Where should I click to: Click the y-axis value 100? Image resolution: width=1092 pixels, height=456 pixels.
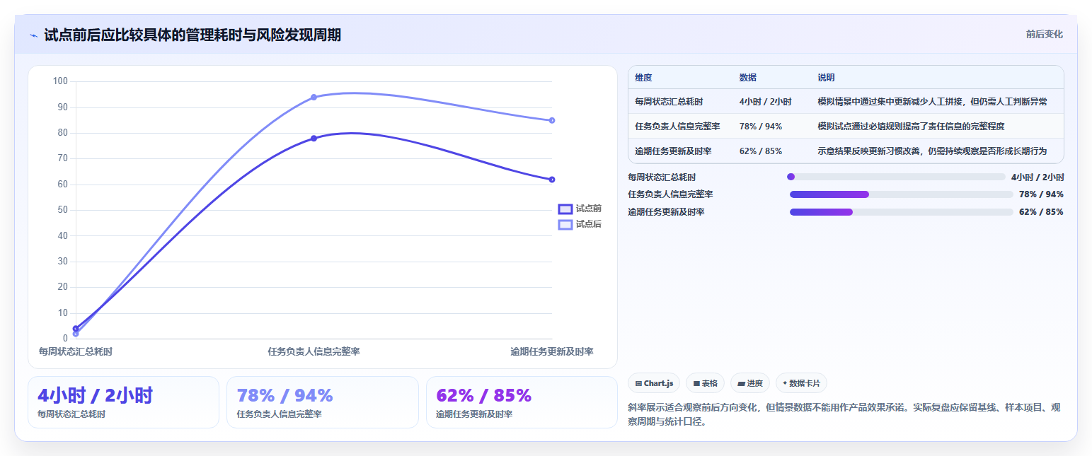[60, 81]
